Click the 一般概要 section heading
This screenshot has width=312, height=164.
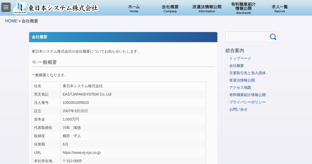point(48,62)
